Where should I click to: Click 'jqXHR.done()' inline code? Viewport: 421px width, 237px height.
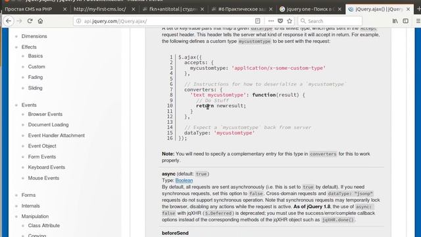(338, 220)
